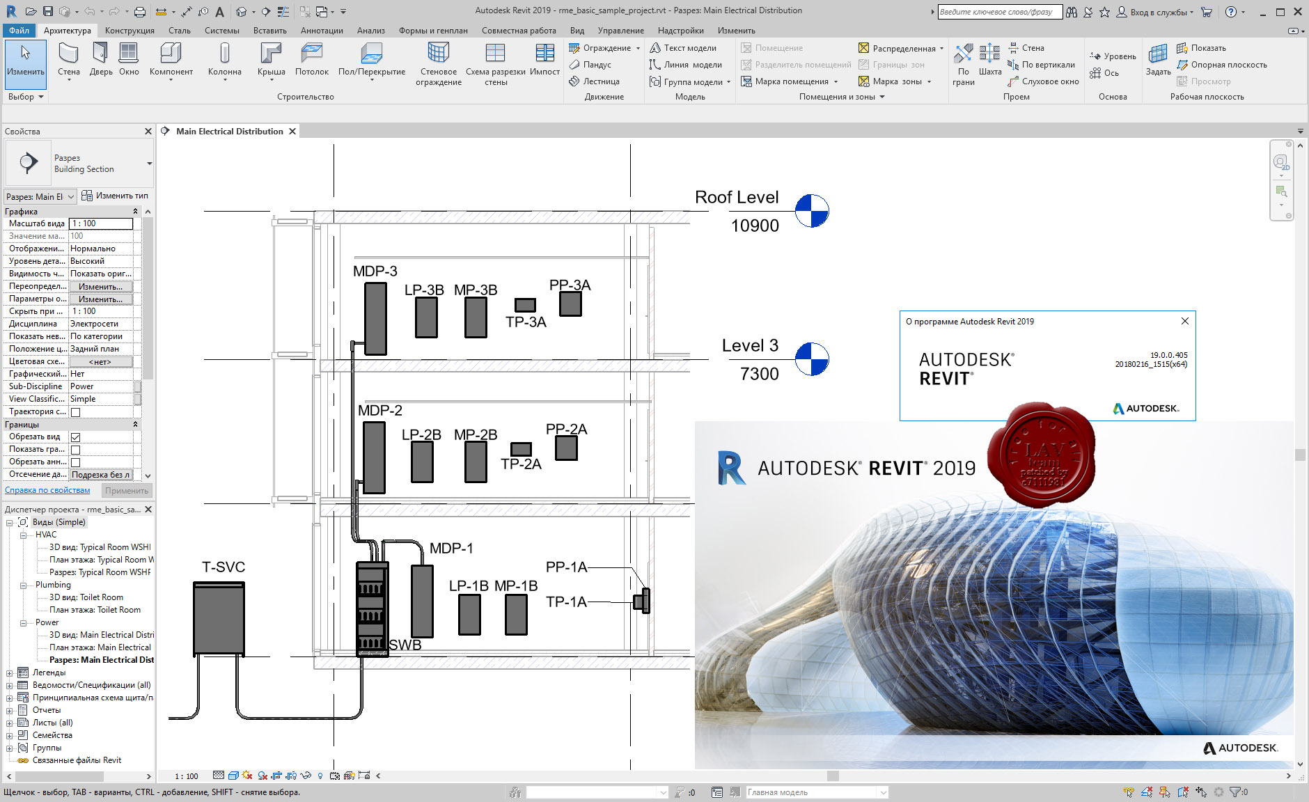Toggle the Показать гра... checkbox
Viewport: 1309px width, 802px height.
pyautogui.click(x=76, y=450)
